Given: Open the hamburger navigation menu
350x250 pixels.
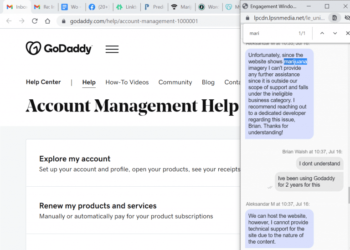Looking at the screenshot, I should (112, 49).
